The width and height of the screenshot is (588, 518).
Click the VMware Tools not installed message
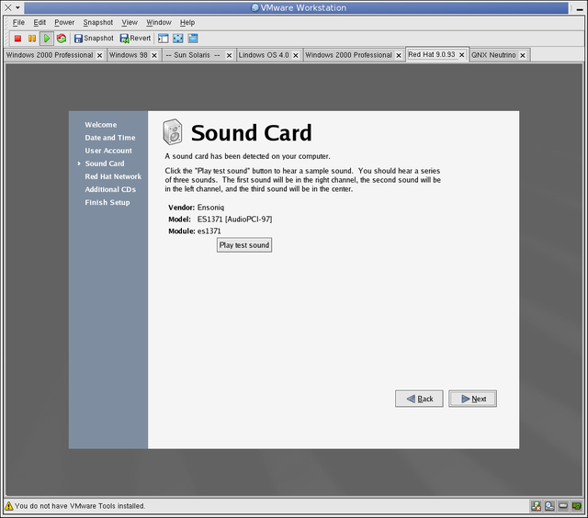(80, 506)
